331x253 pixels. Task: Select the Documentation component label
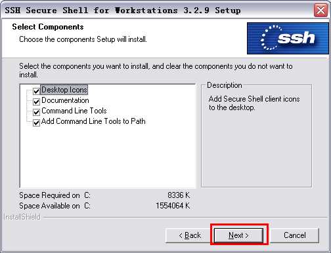pyautogui.click(x=65, y=100)
